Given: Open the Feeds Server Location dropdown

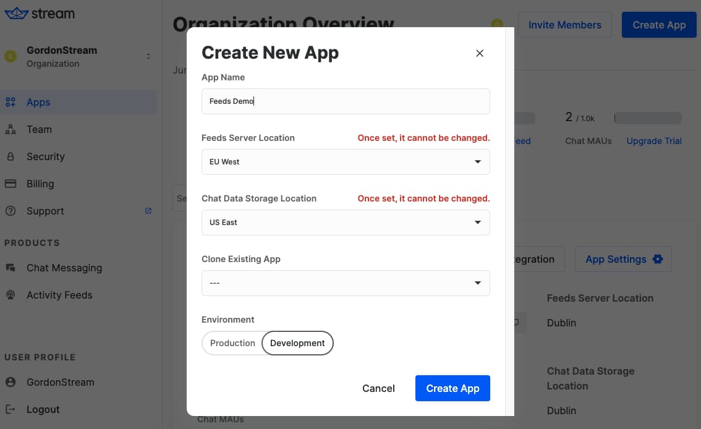Looking at the screenshot, I should [346, 162].
